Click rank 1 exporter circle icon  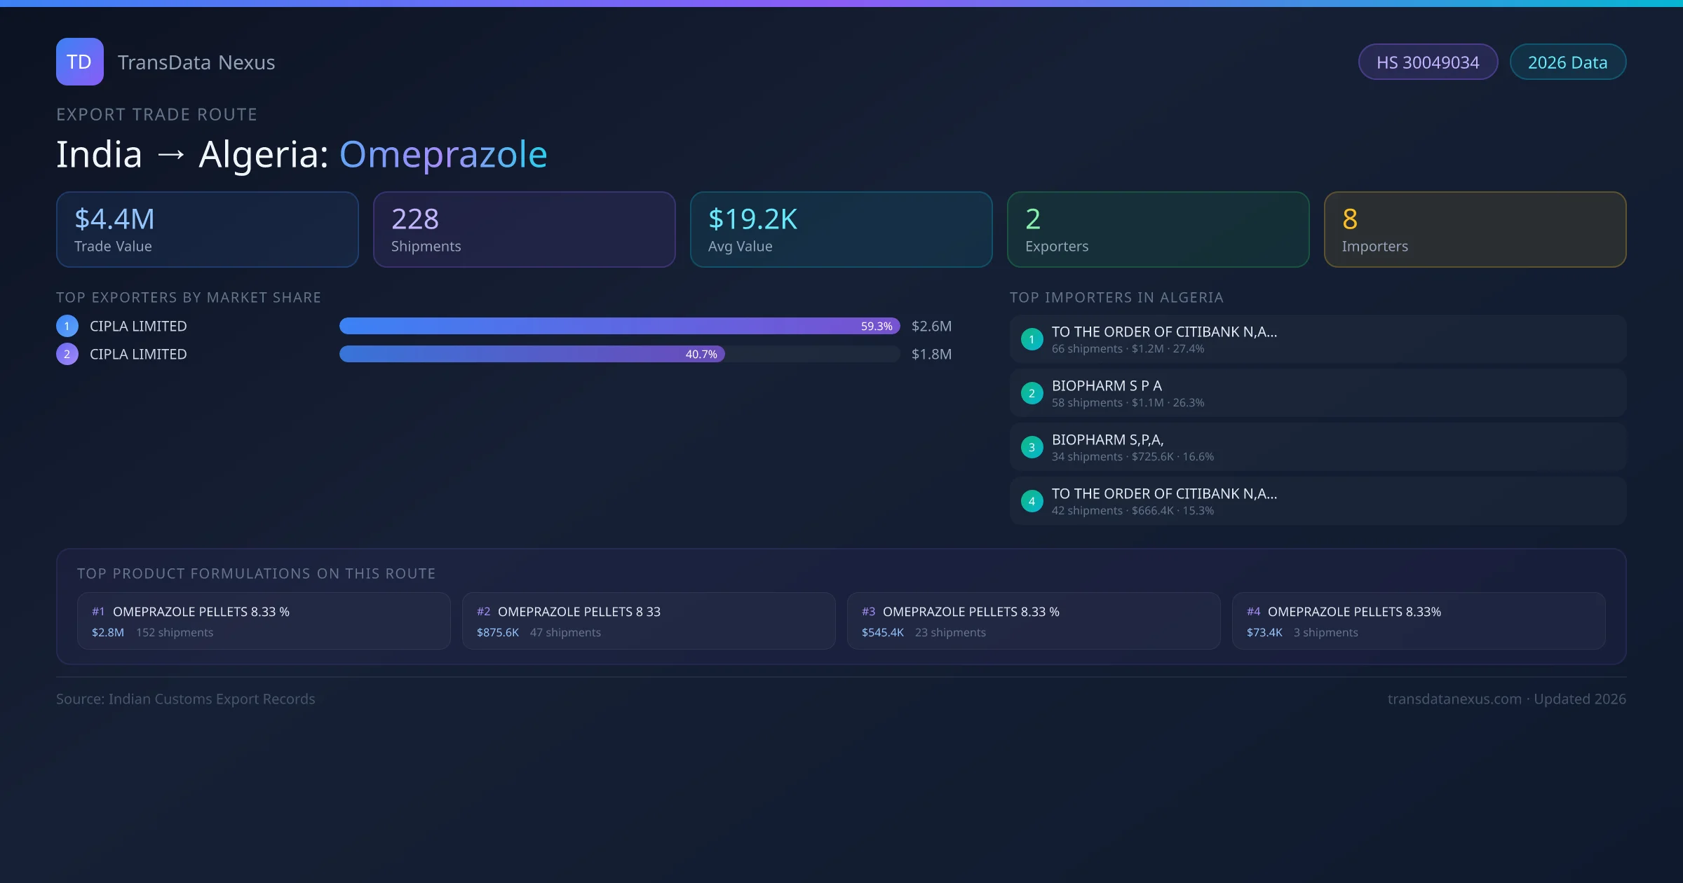(x=67, y=326)
